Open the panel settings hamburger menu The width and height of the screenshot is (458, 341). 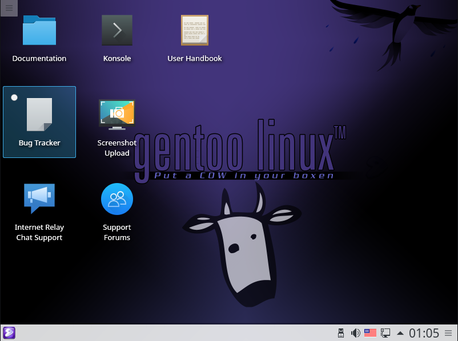coord(449,333)
